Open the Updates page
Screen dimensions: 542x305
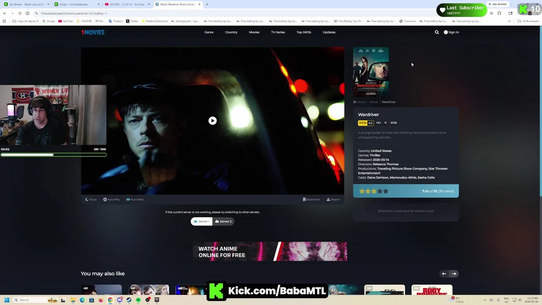329,32
